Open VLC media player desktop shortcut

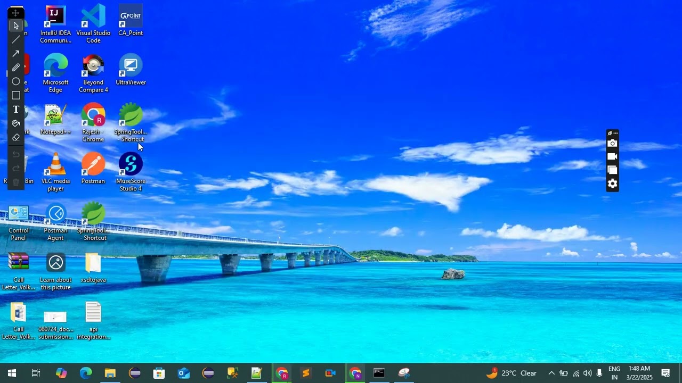coord(55,172)
